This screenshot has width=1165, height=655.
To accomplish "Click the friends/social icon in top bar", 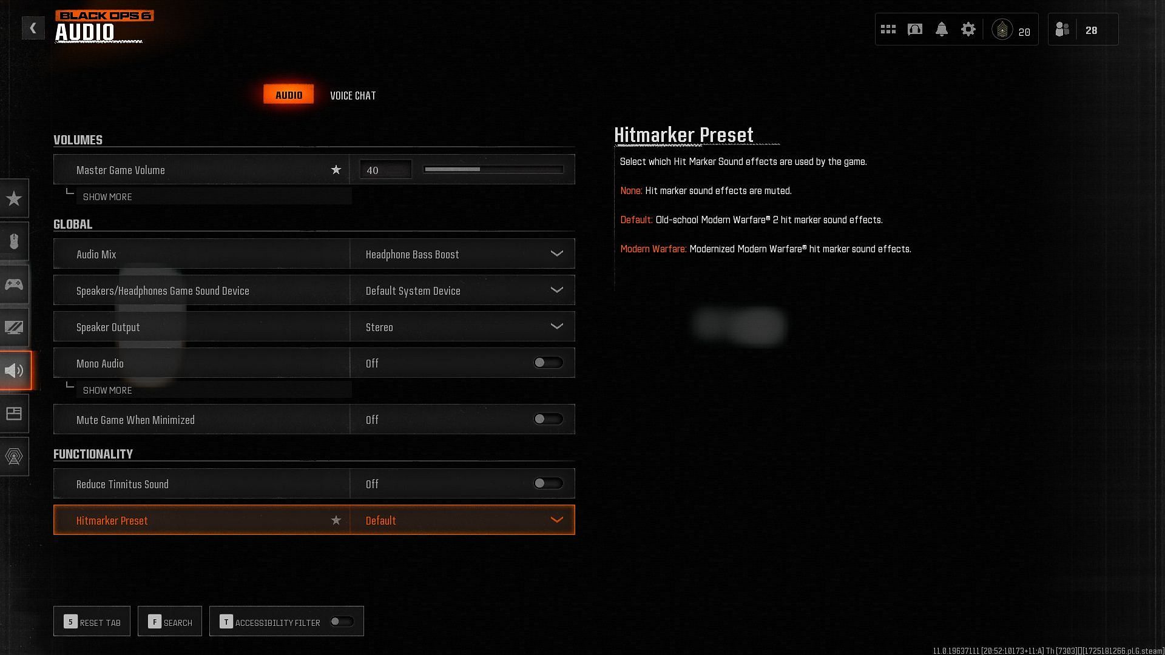I will coord(1062,29).
